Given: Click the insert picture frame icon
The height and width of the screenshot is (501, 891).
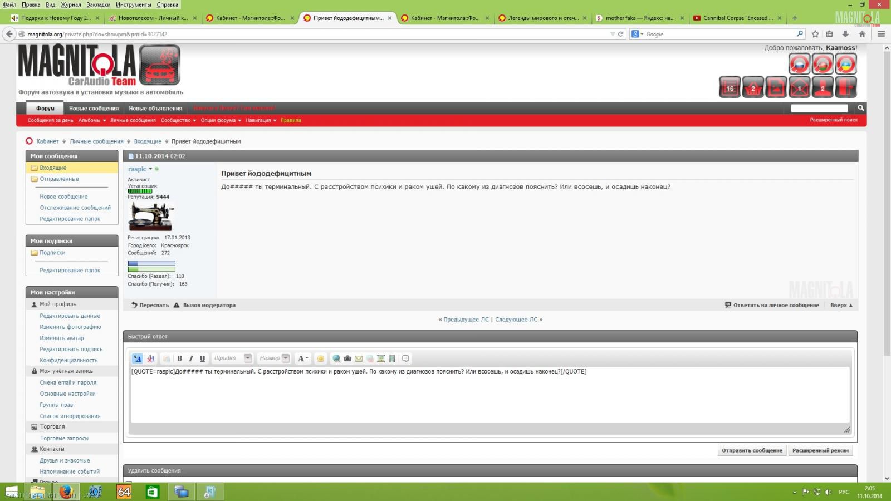Looking at the screenshot, I should click(x=381, y=358).
